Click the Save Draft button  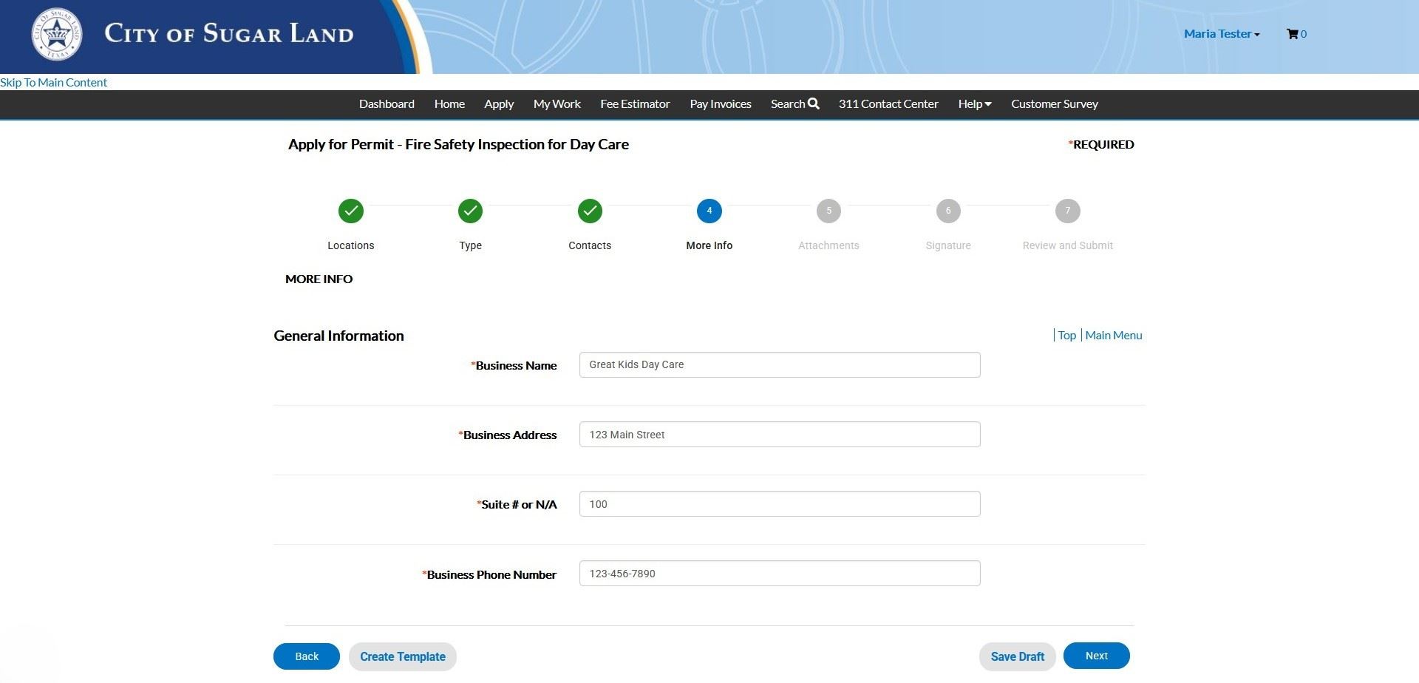pyautogui.click(x=1017, y=656)
